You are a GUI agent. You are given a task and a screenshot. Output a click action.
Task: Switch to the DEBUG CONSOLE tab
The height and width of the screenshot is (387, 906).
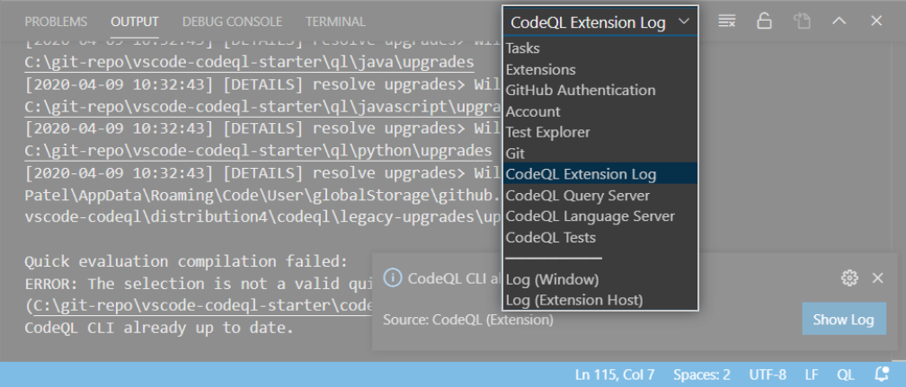point(232,22)
